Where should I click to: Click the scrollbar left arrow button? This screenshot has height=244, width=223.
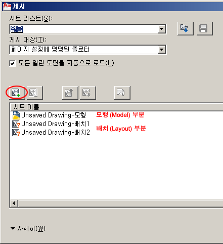tap(14, 204)
